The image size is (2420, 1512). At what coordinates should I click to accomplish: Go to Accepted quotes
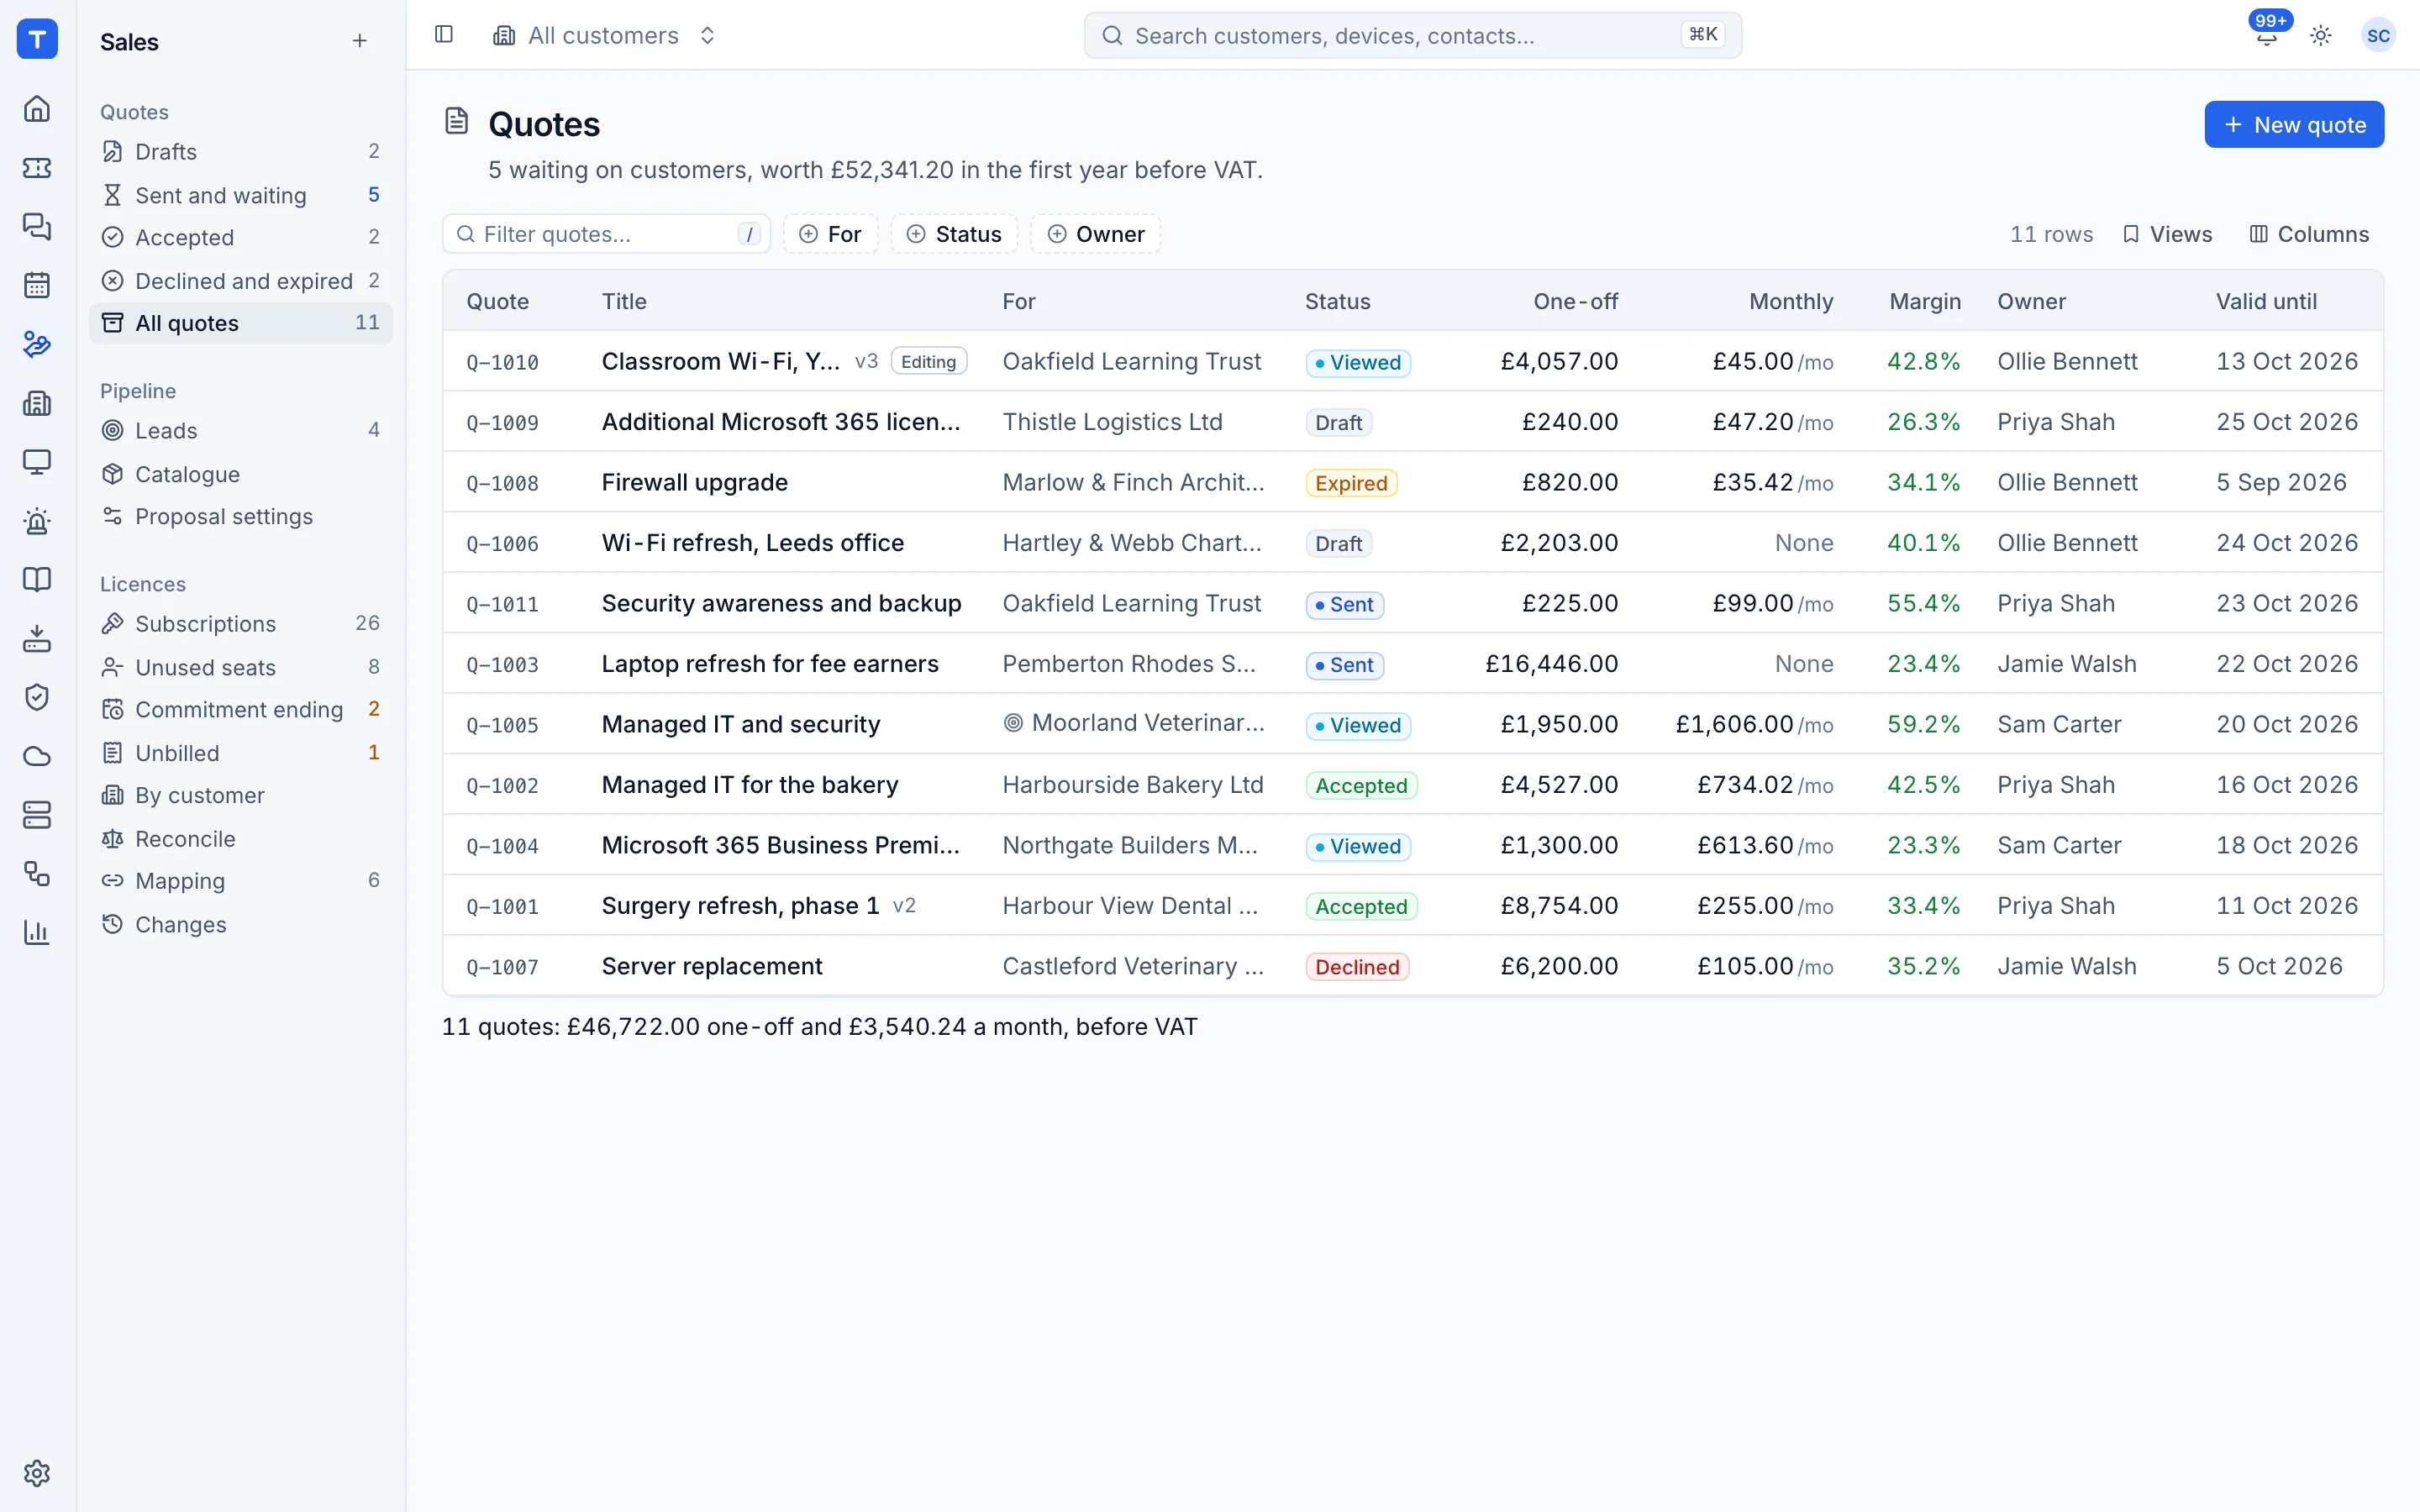241,237
